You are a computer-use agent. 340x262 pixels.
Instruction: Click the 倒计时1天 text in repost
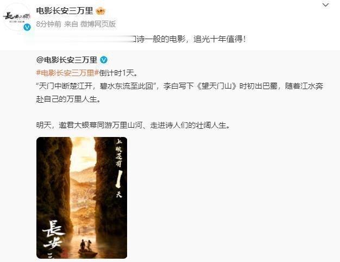click(x=118, y=73)
